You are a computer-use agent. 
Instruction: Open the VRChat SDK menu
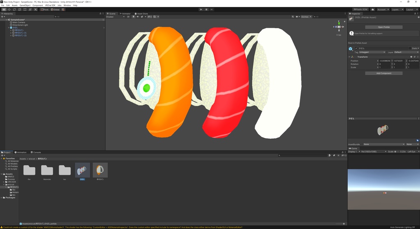tap(50, 5)
